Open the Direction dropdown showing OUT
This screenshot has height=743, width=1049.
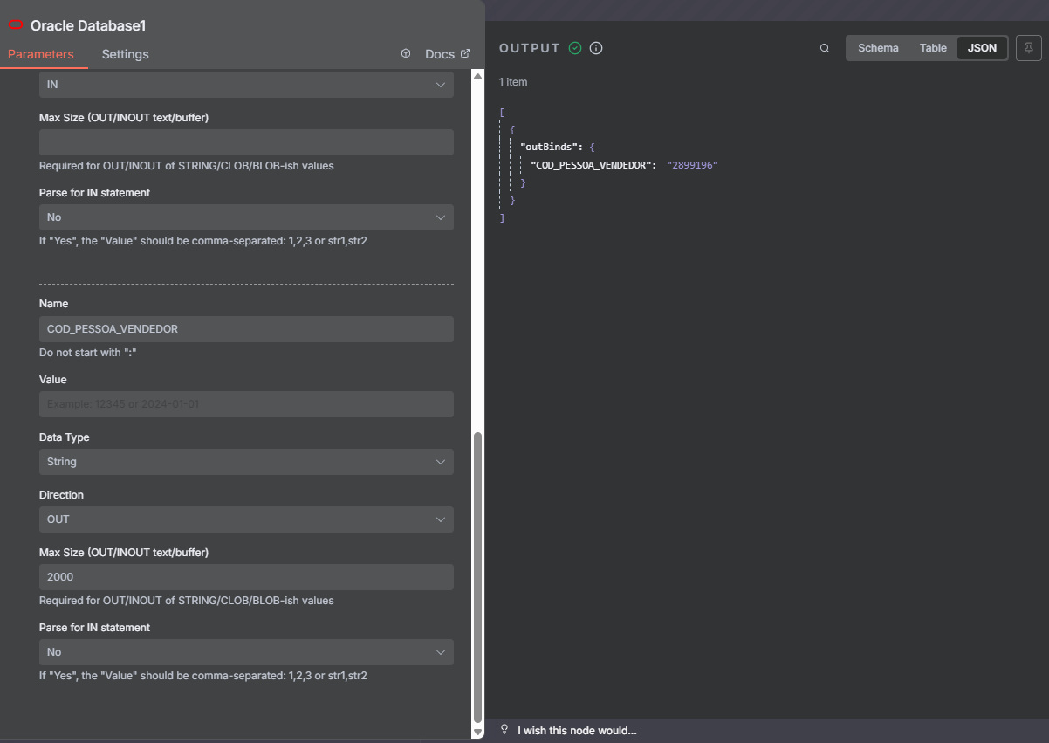click(x=246, y=519)
